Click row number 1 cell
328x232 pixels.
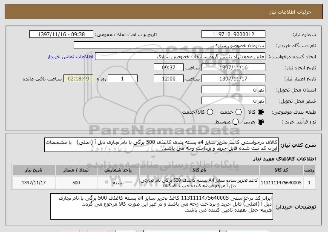click(x=309, y=183)
